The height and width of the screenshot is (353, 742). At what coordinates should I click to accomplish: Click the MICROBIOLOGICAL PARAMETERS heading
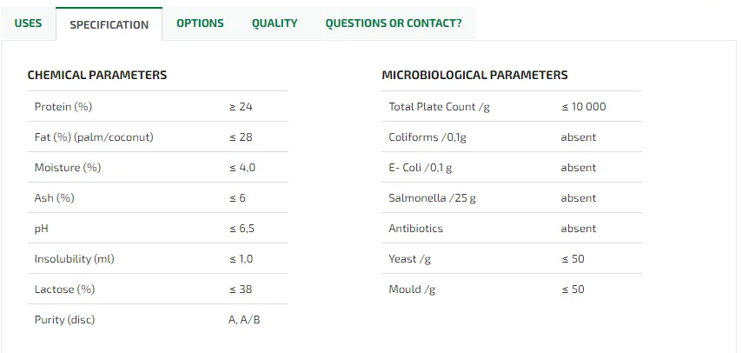pos(474,76)
